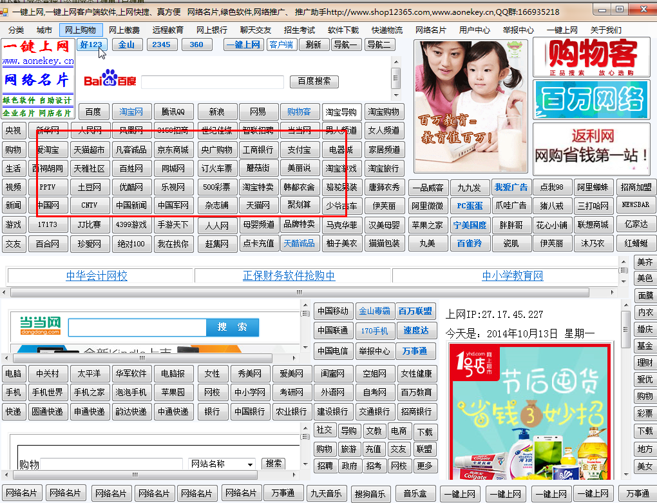This screenshot has width=657, height=503.
Task: Open the 网上银行 menu item
Action: point(212,30)
